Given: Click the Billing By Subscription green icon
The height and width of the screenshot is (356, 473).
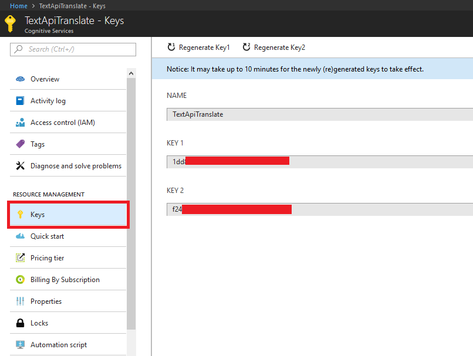Looking at the screenshot, I should click(20, 279).
